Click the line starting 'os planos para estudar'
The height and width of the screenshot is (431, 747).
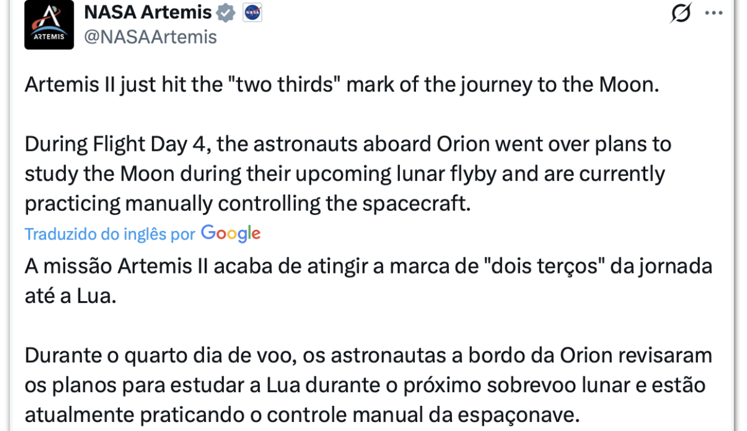365,385
